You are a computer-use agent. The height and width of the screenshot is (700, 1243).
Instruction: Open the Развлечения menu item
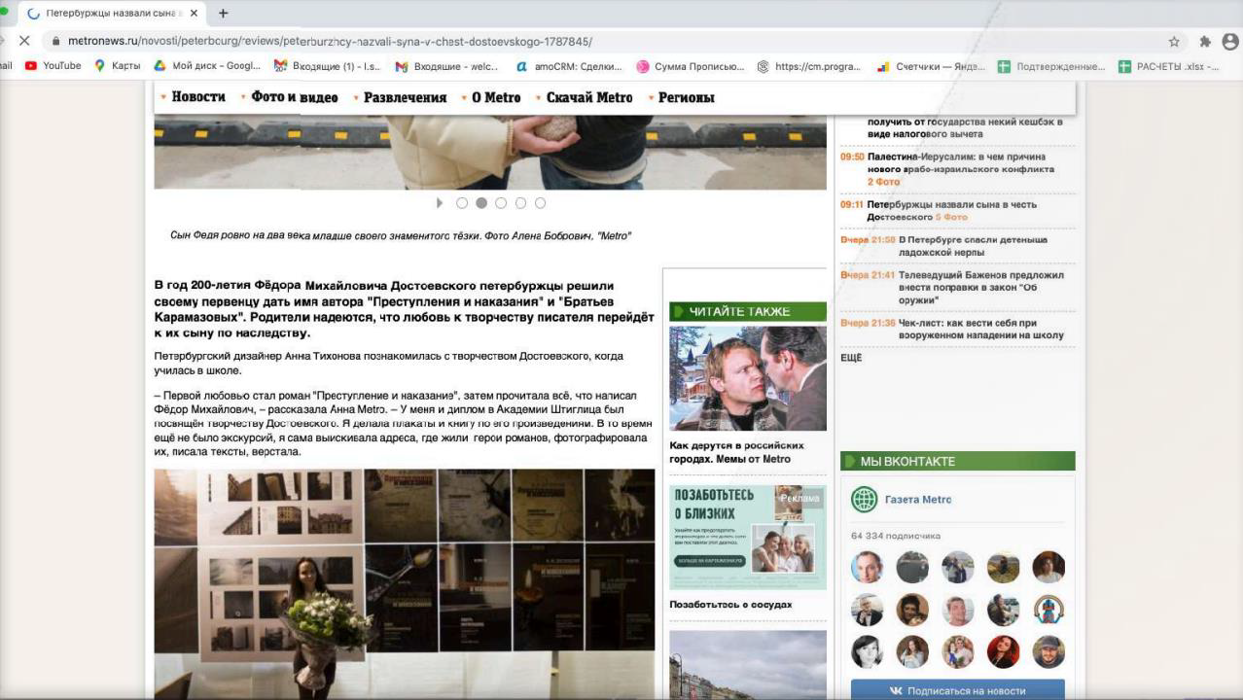405,97
